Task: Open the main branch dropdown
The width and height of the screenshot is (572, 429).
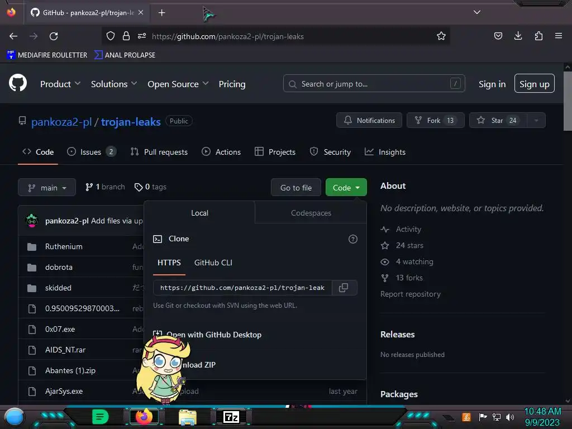Action: click(x=47, y=188)
